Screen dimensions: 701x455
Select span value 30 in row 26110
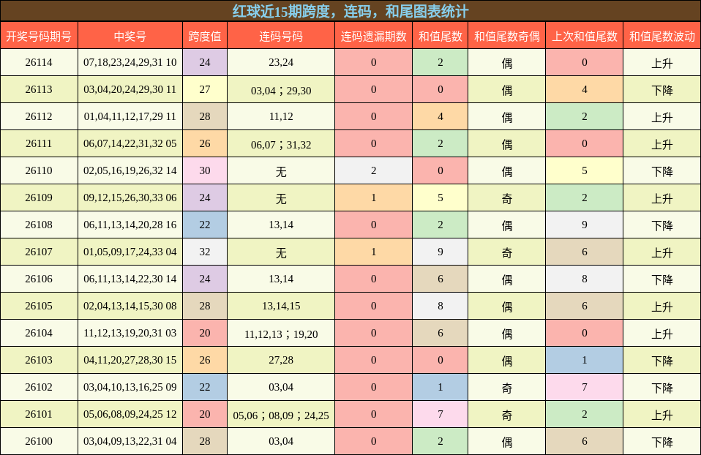click(205, 170)
